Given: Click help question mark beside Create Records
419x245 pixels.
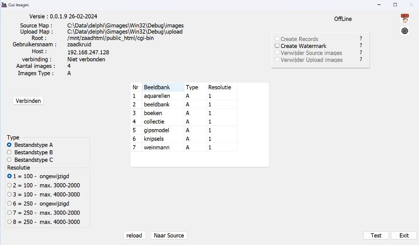Looking at the screenshot, I should (x=361, y=39).
